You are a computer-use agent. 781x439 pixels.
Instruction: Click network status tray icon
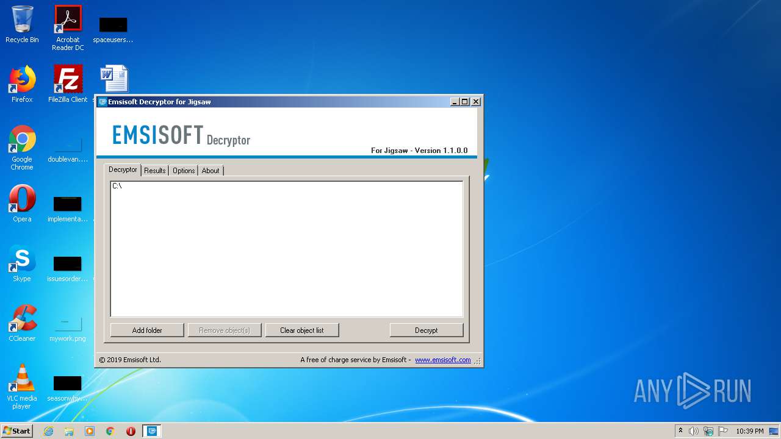pyautogui.click(x=708, y=431)
